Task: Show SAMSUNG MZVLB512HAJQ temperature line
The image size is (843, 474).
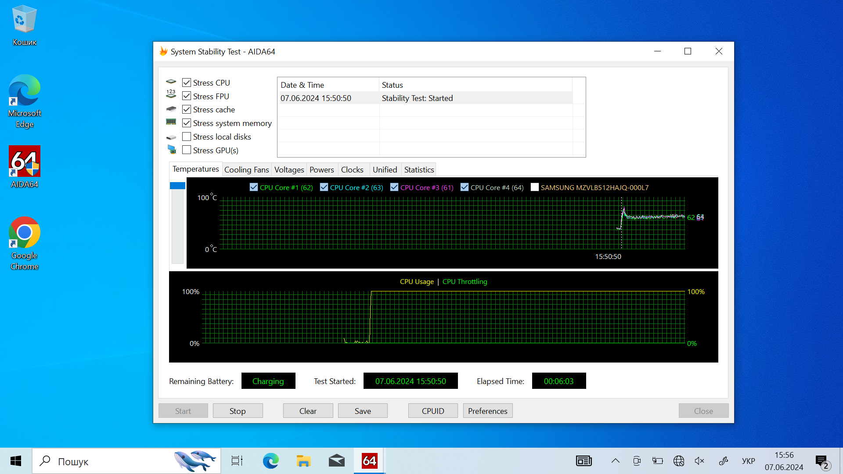Action: tap(535, 187)
